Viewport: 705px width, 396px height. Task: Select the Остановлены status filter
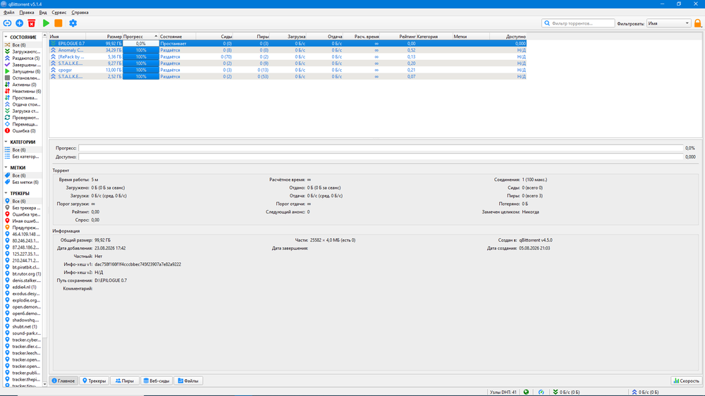[23, 78]
